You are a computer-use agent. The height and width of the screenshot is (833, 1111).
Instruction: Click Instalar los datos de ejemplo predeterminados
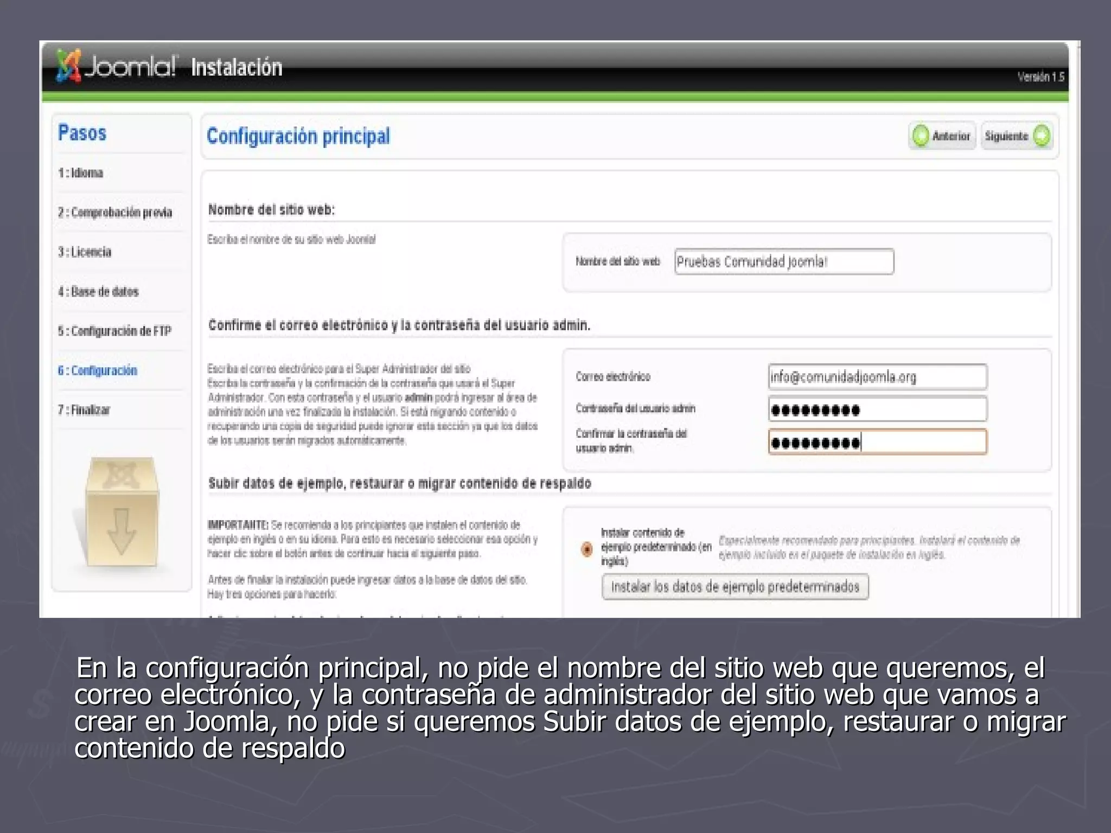(735, 587)
